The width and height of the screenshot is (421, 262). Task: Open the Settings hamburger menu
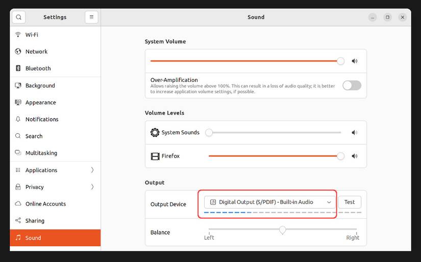pos(91,17)
